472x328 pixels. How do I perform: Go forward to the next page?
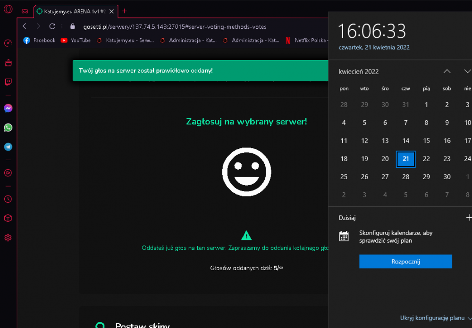pos(38,26)
